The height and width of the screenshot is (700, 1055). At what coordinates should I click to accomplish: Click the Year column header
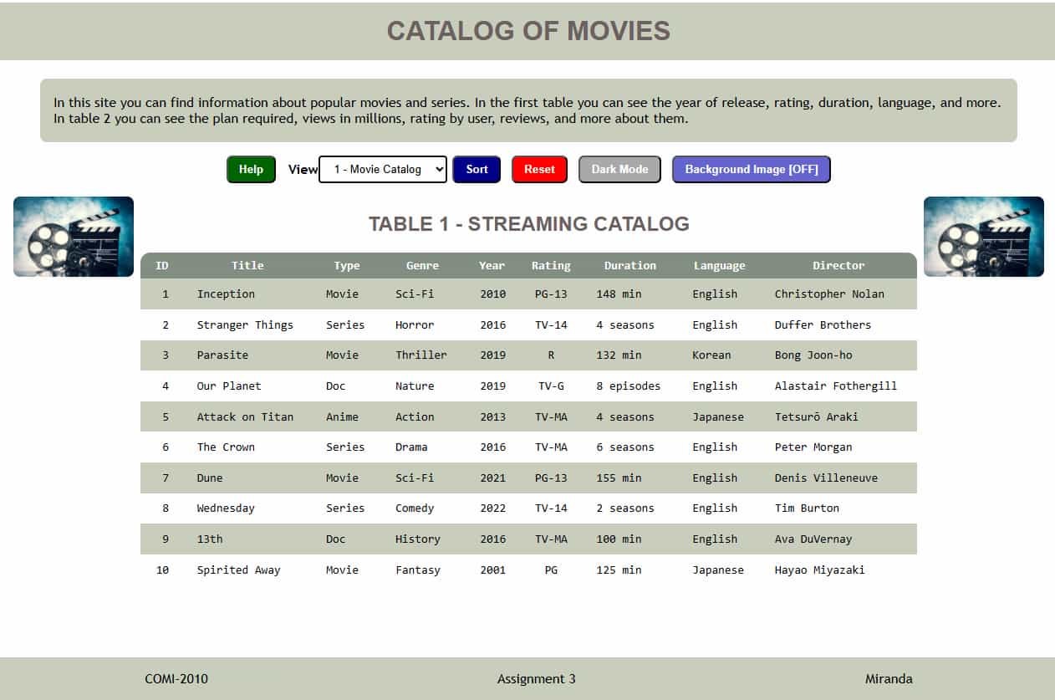pos(492,265)
